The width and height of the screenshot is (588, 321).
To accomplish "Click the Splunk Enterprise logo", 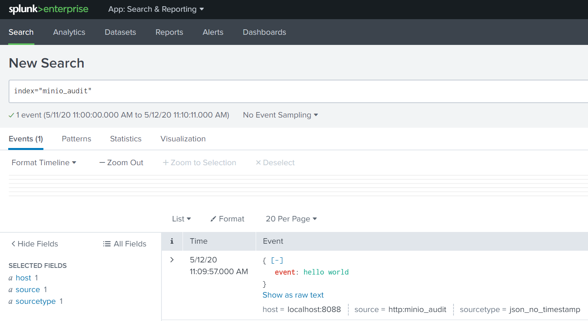I will [48, 9].
